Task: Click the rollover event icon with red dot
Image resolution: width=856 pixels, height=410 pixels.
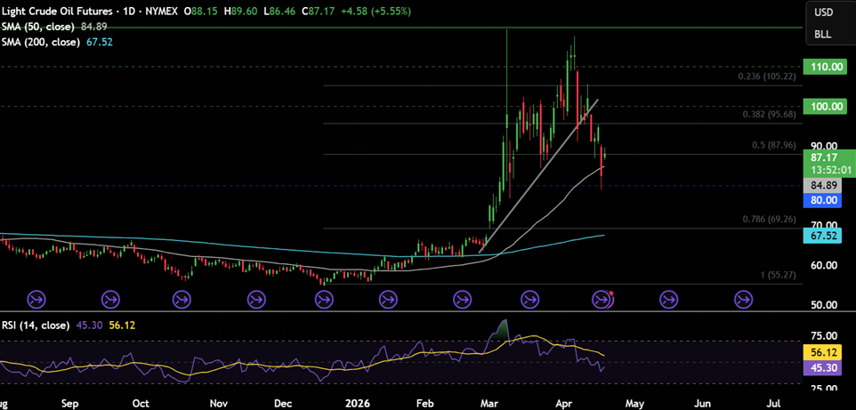Action: 602,300
